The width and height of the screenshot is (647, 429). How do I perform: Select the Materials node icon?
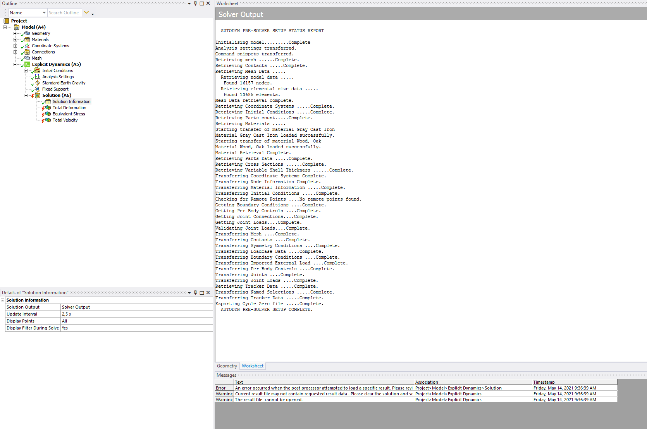(x=27, y=39)
